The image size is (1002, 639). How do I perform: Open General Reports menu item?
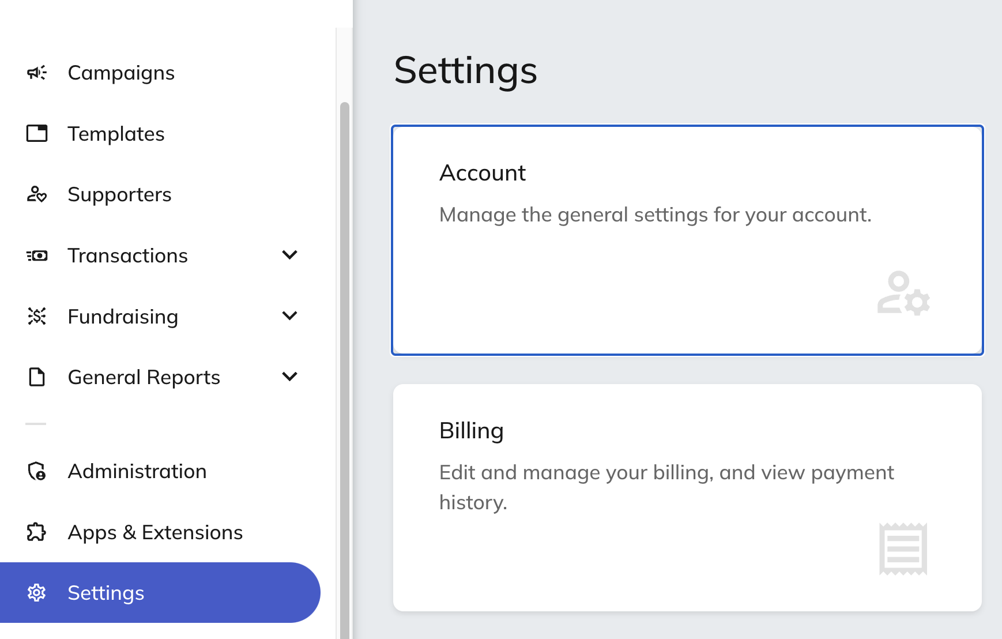tap(144, 377)
